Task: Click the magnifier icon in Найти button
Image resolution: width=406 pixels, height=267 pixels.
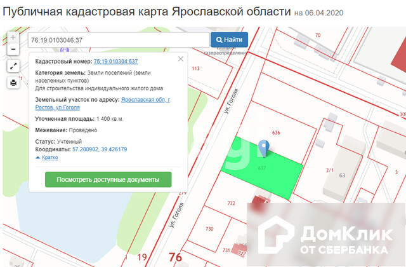Action: pyautogui.click(x=219, y=39)
